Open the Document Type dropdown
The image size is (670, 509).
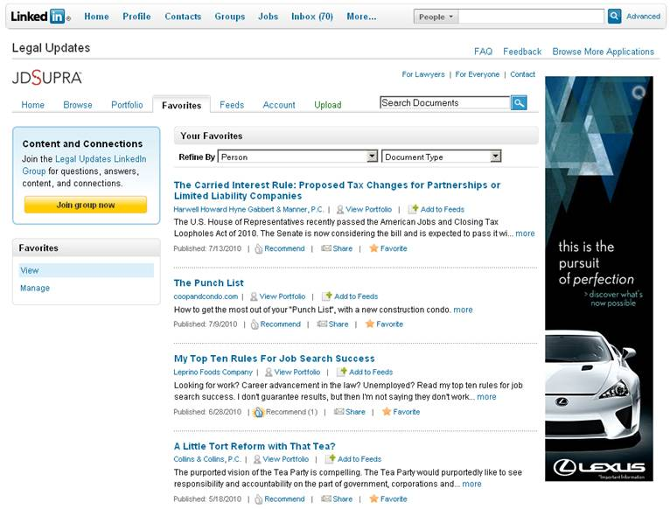click(442, 157)
